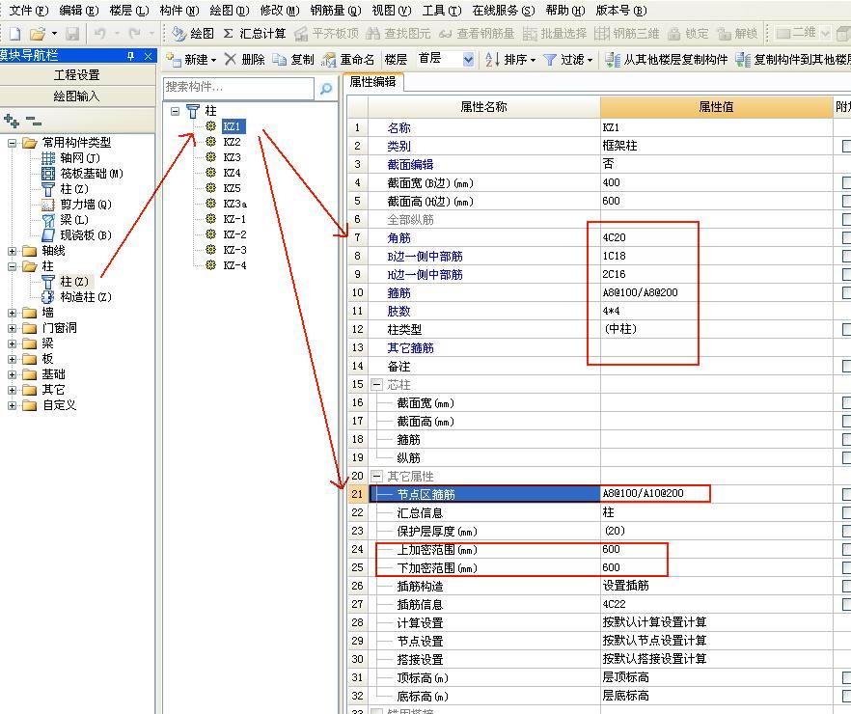
Task: Open the 钢筋量 Rebar Quantity menu
Action: [336, 10]
